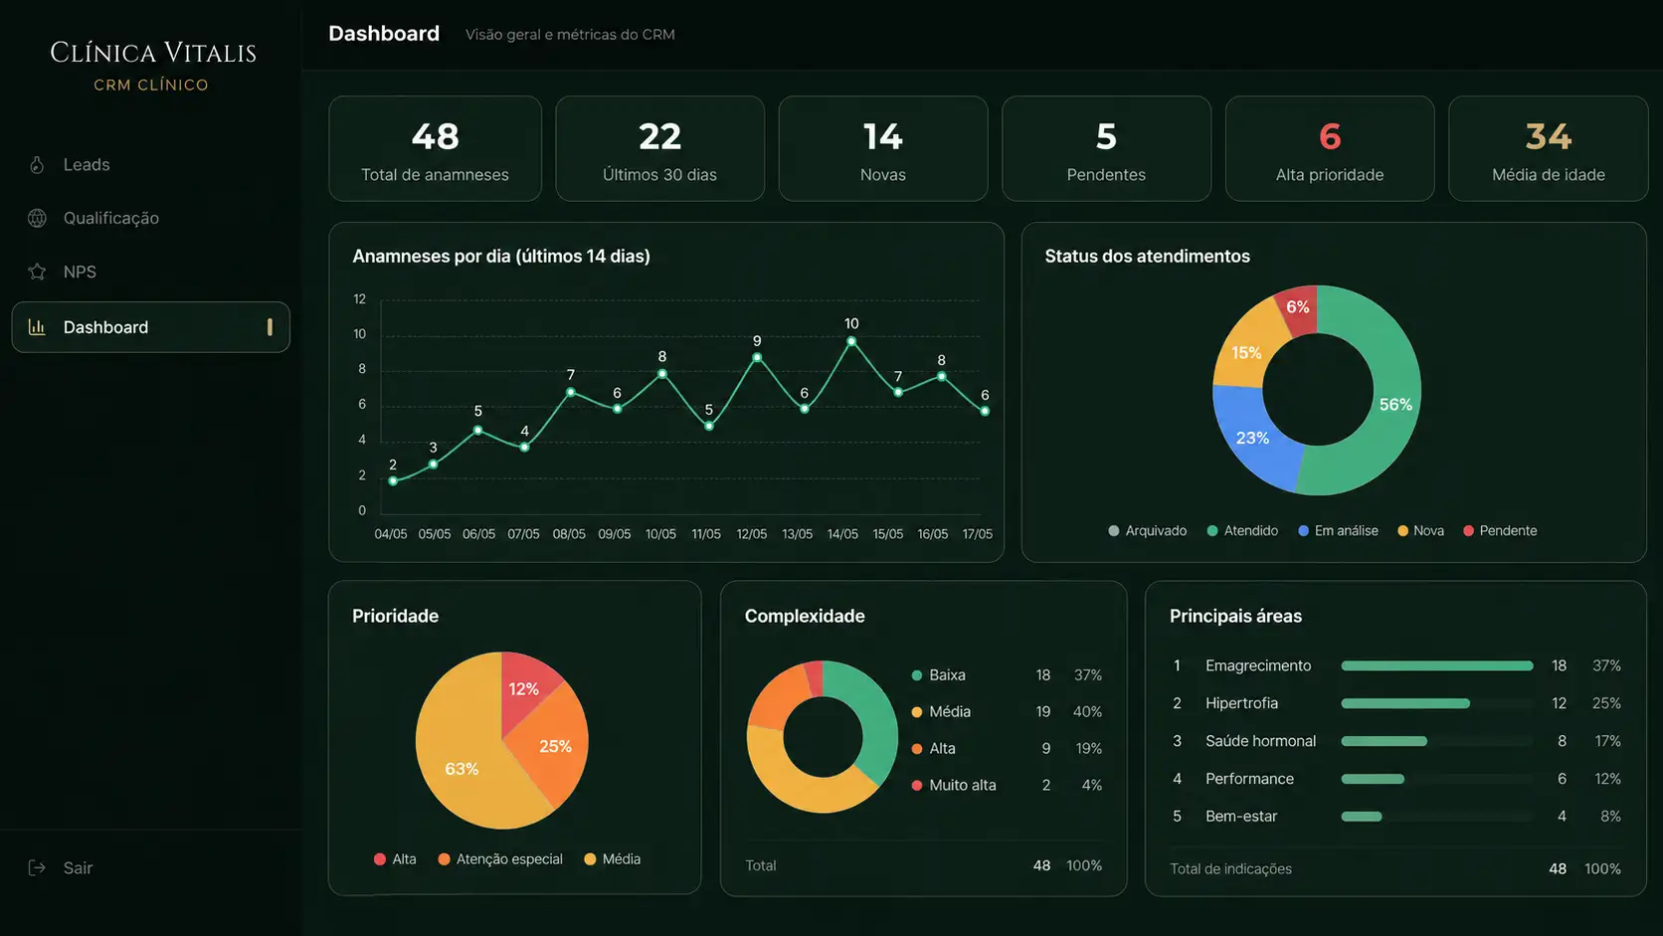Click the 13/05 date axis label
This screenshot has width=1663, height=936.
click(x=797, y=534)
